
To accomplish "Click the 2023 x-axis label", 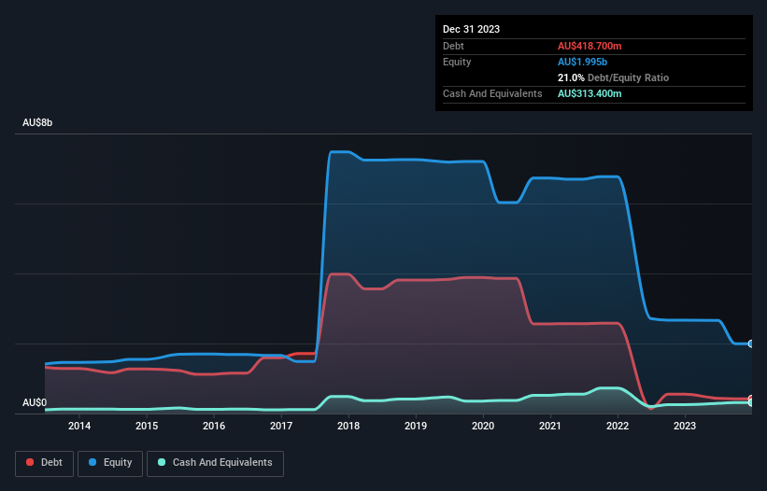I will pos(685,426).
